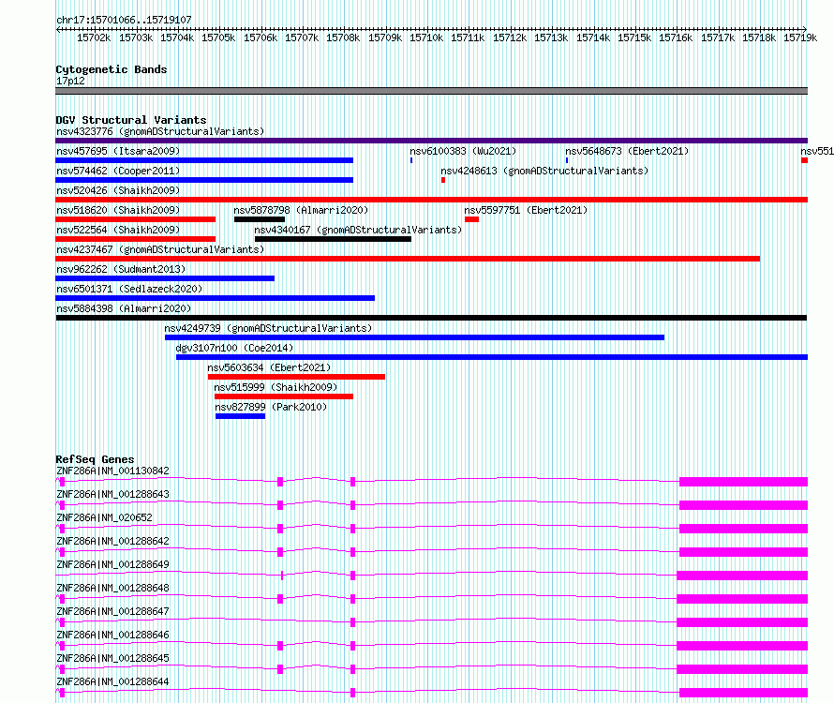Select the nsv6501371 (Sedlazeck2020) variant label
The width and height of the screenshot is (834, 703).
[129, 289]
